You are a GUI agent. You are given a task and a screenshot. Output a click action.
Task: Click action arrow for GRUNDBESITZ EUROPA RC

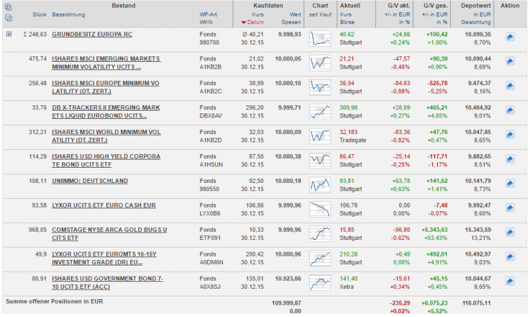tap(510, 37)
